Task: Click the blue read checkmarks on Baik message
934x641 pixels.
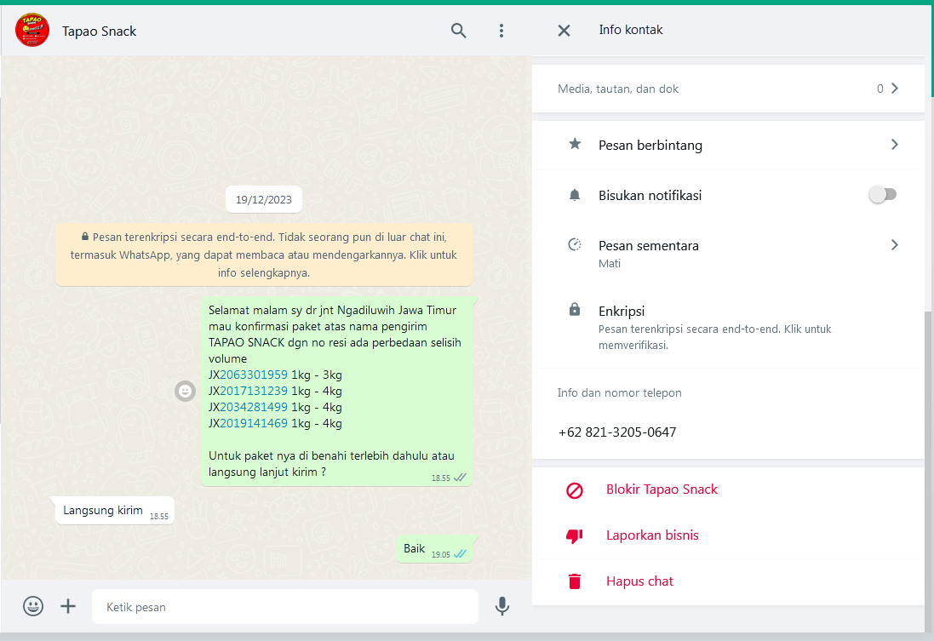Action: 460,554
